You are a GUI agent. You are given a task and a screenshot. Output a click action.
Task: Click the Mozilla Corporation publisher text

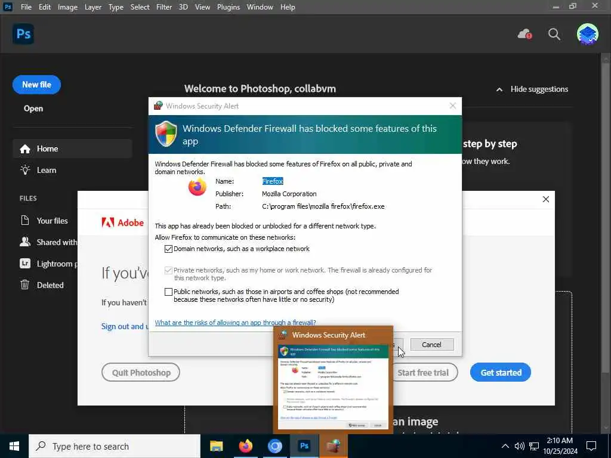point(289,194)
